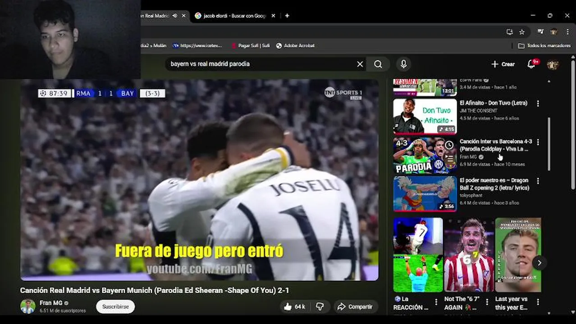Open options for El poder nuestro es
576x324 pixels.
point(537,181)
